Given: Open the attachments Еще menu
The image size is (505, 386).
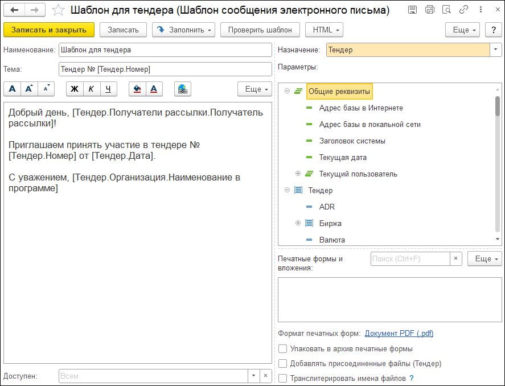Looking at the screenshot, I should [x=485, y=259].
